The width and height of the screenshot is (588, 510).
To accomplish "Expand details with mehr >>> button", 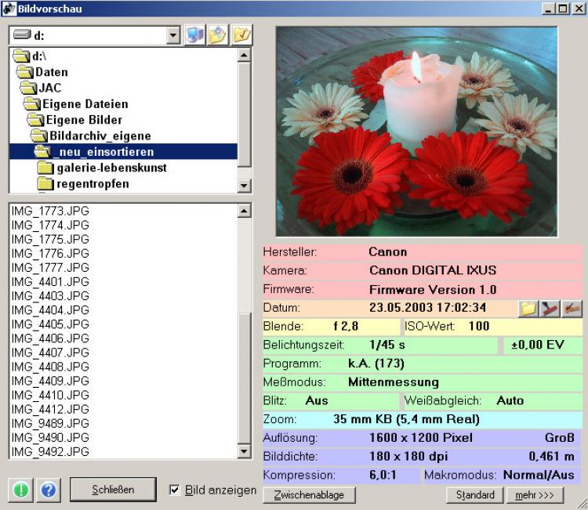I will (535, 495).
